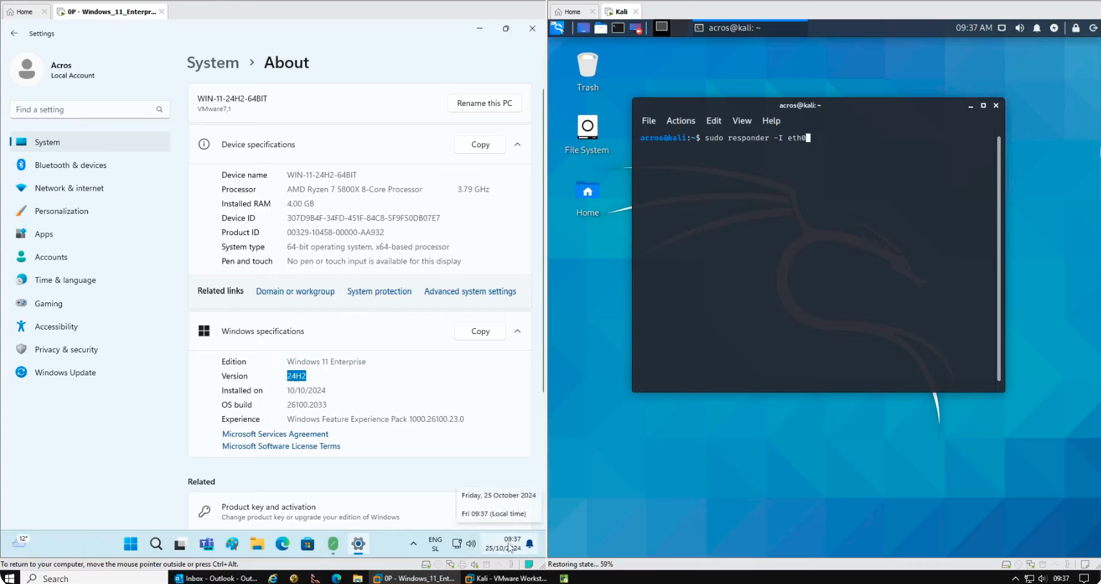Click the Windows 11 notification bell
Screen dimensions: 1101x584
click(x=530, y=544)
